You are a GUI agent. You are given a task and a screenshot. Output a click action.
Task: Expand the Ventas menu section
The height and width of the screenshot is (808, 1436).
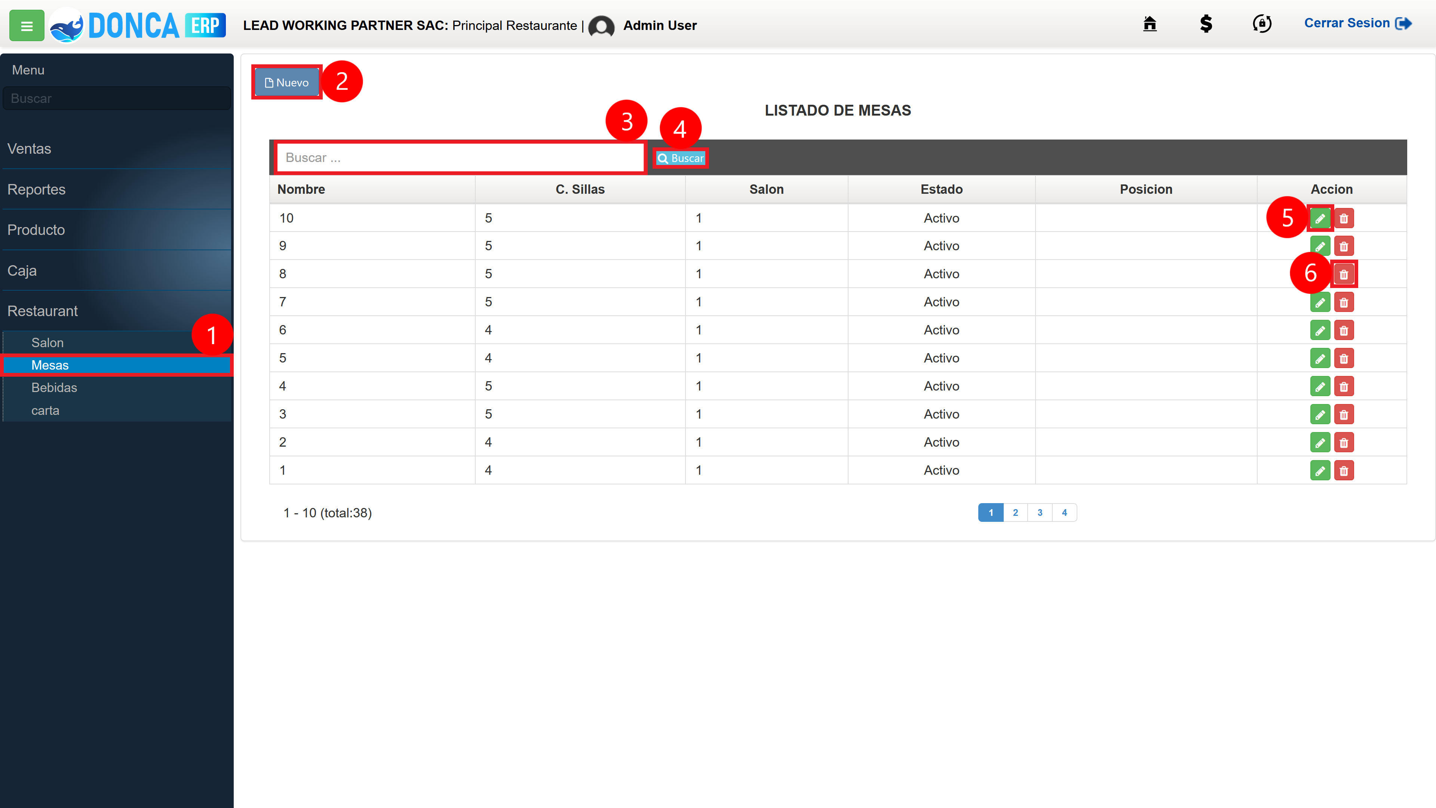click(117, 149)
